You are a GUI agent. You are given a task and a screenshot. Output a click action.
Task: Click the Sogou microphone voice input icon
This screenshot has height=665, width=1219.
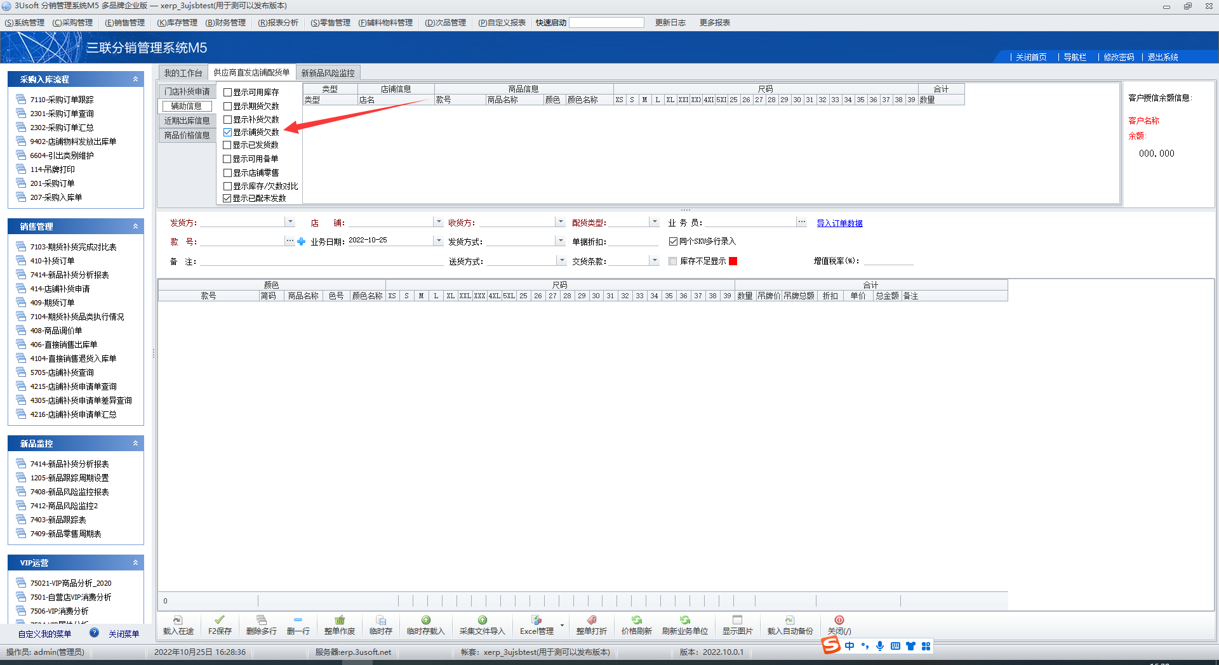[880, 646]
